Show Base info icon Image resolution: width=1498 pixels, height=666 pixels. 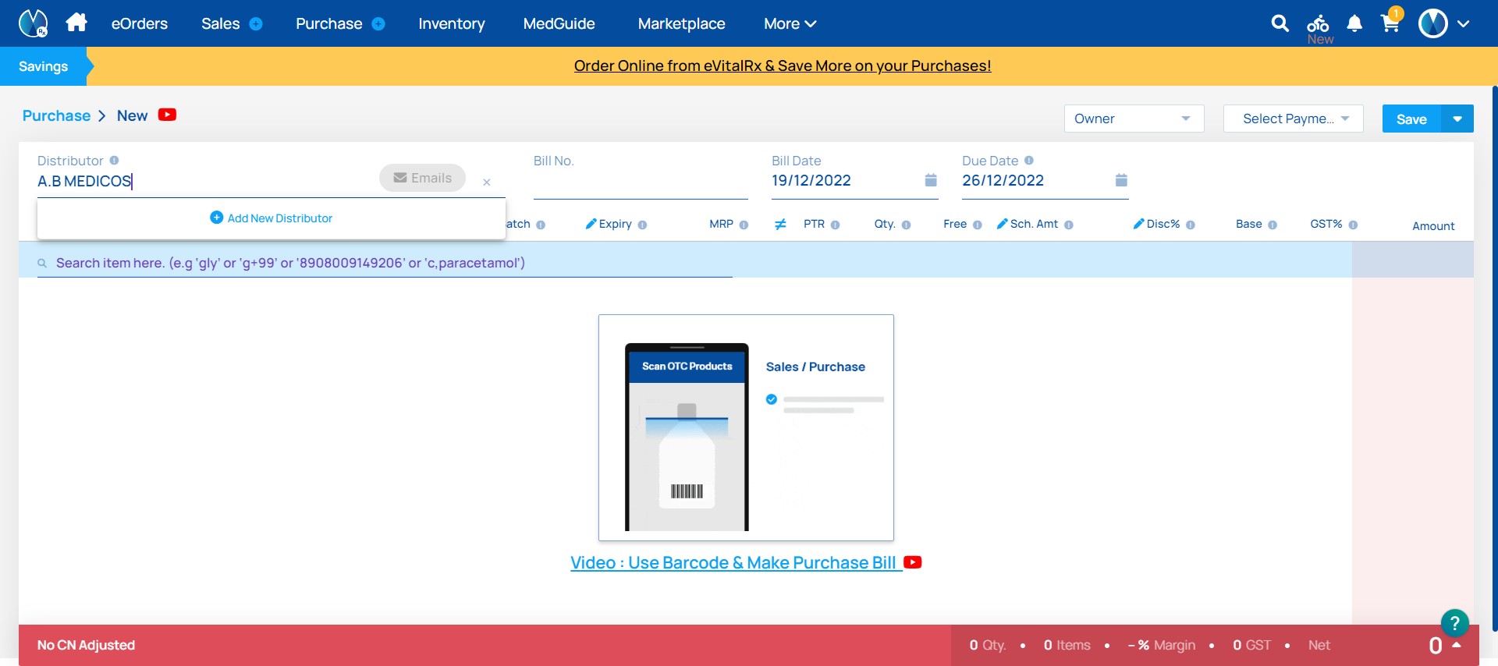pos(1273,225)
